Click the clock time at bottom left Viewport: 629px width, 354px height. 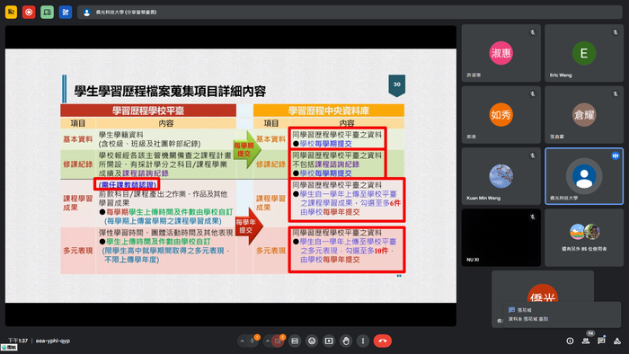(x=18, y=341)
